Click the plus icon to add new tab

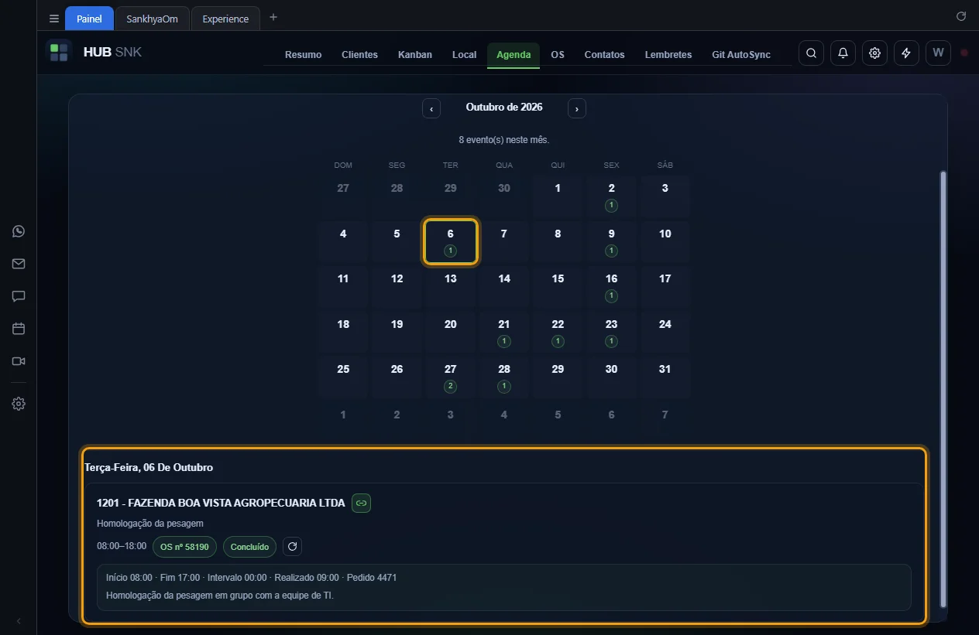[x=273, y=18]
